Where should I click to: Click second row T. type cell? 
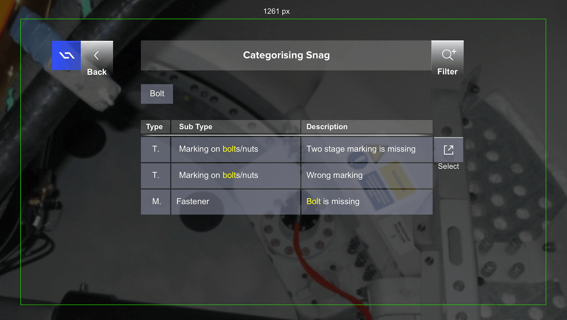tap(155, 176)
